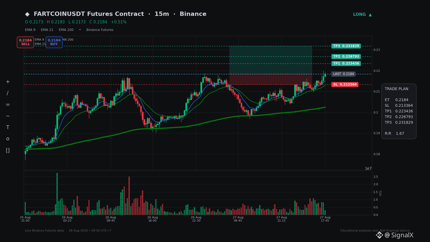The width and height of the screenshot is (430, 242).
Task: Click the 26 Aug 03:15 time axis label
Action: pos(67,219)
